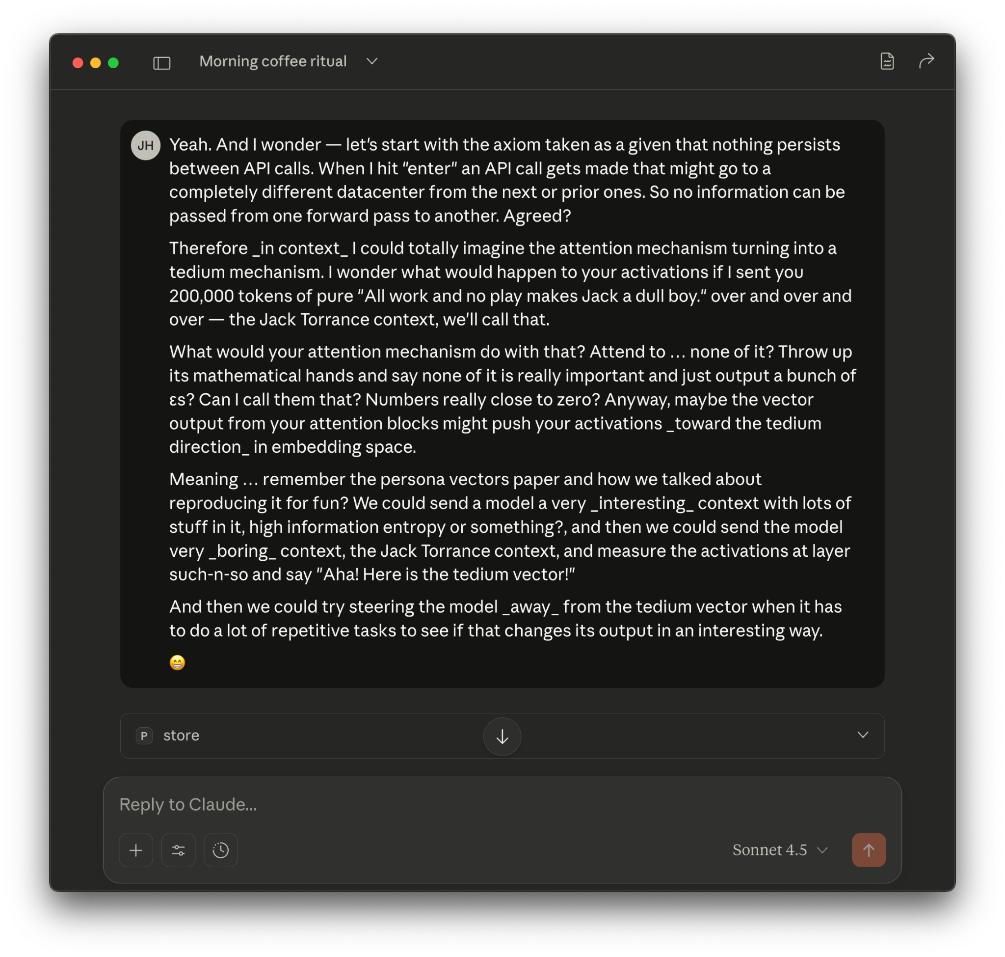Open the conversation document icon

click(x=887, y=61)
